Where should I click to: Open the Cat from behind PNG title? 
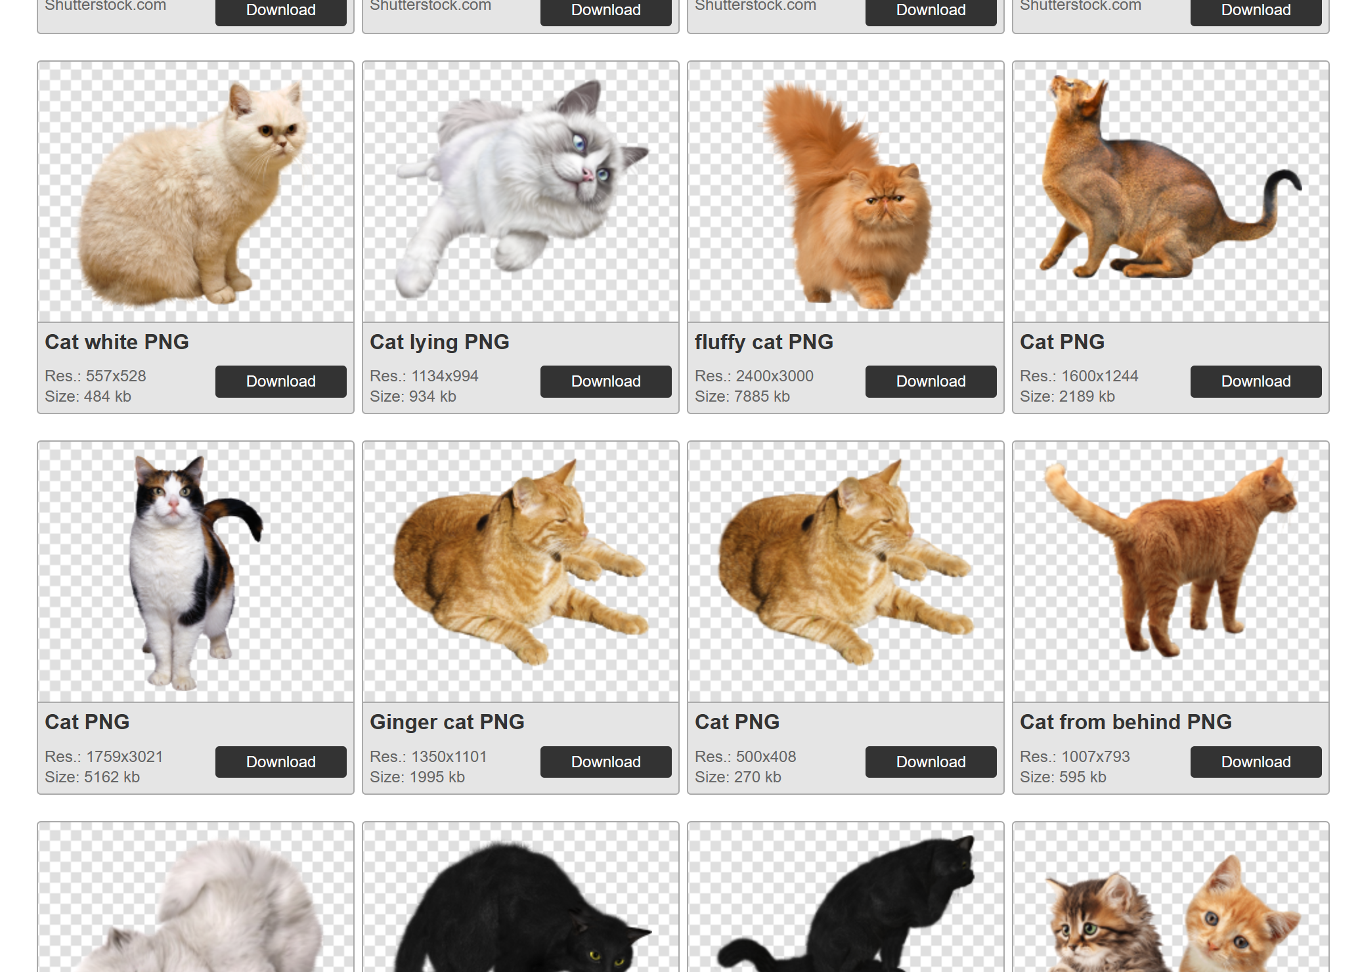point(1126,722)
